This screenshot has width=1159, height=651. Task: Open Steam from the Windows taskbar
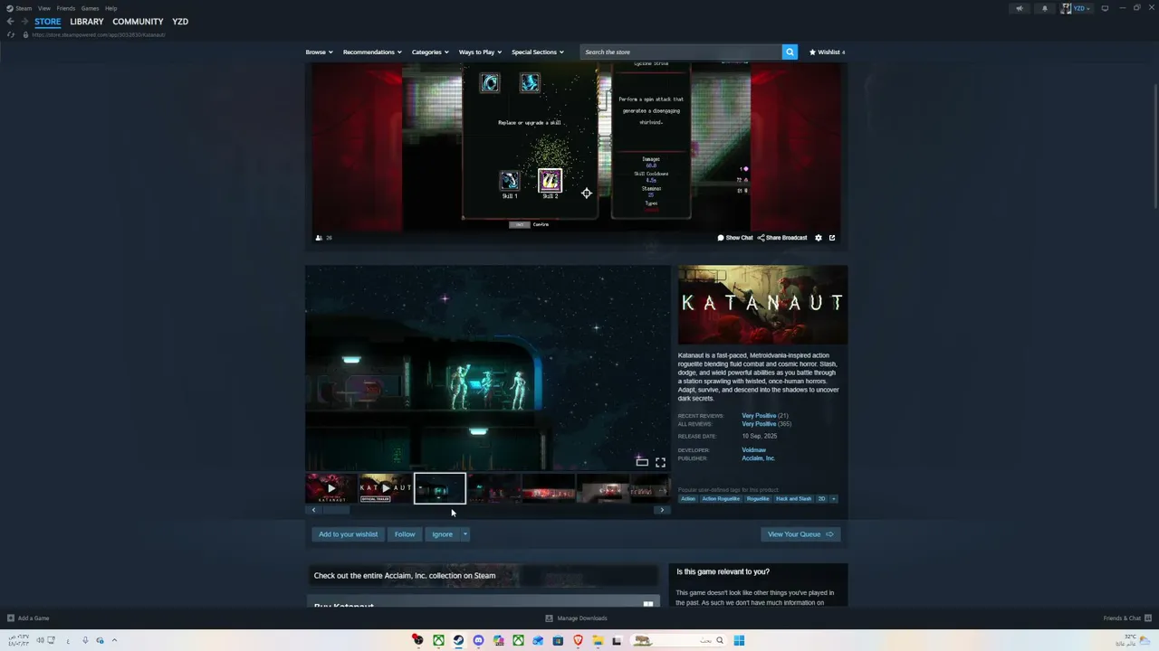[x=458, y=641]
